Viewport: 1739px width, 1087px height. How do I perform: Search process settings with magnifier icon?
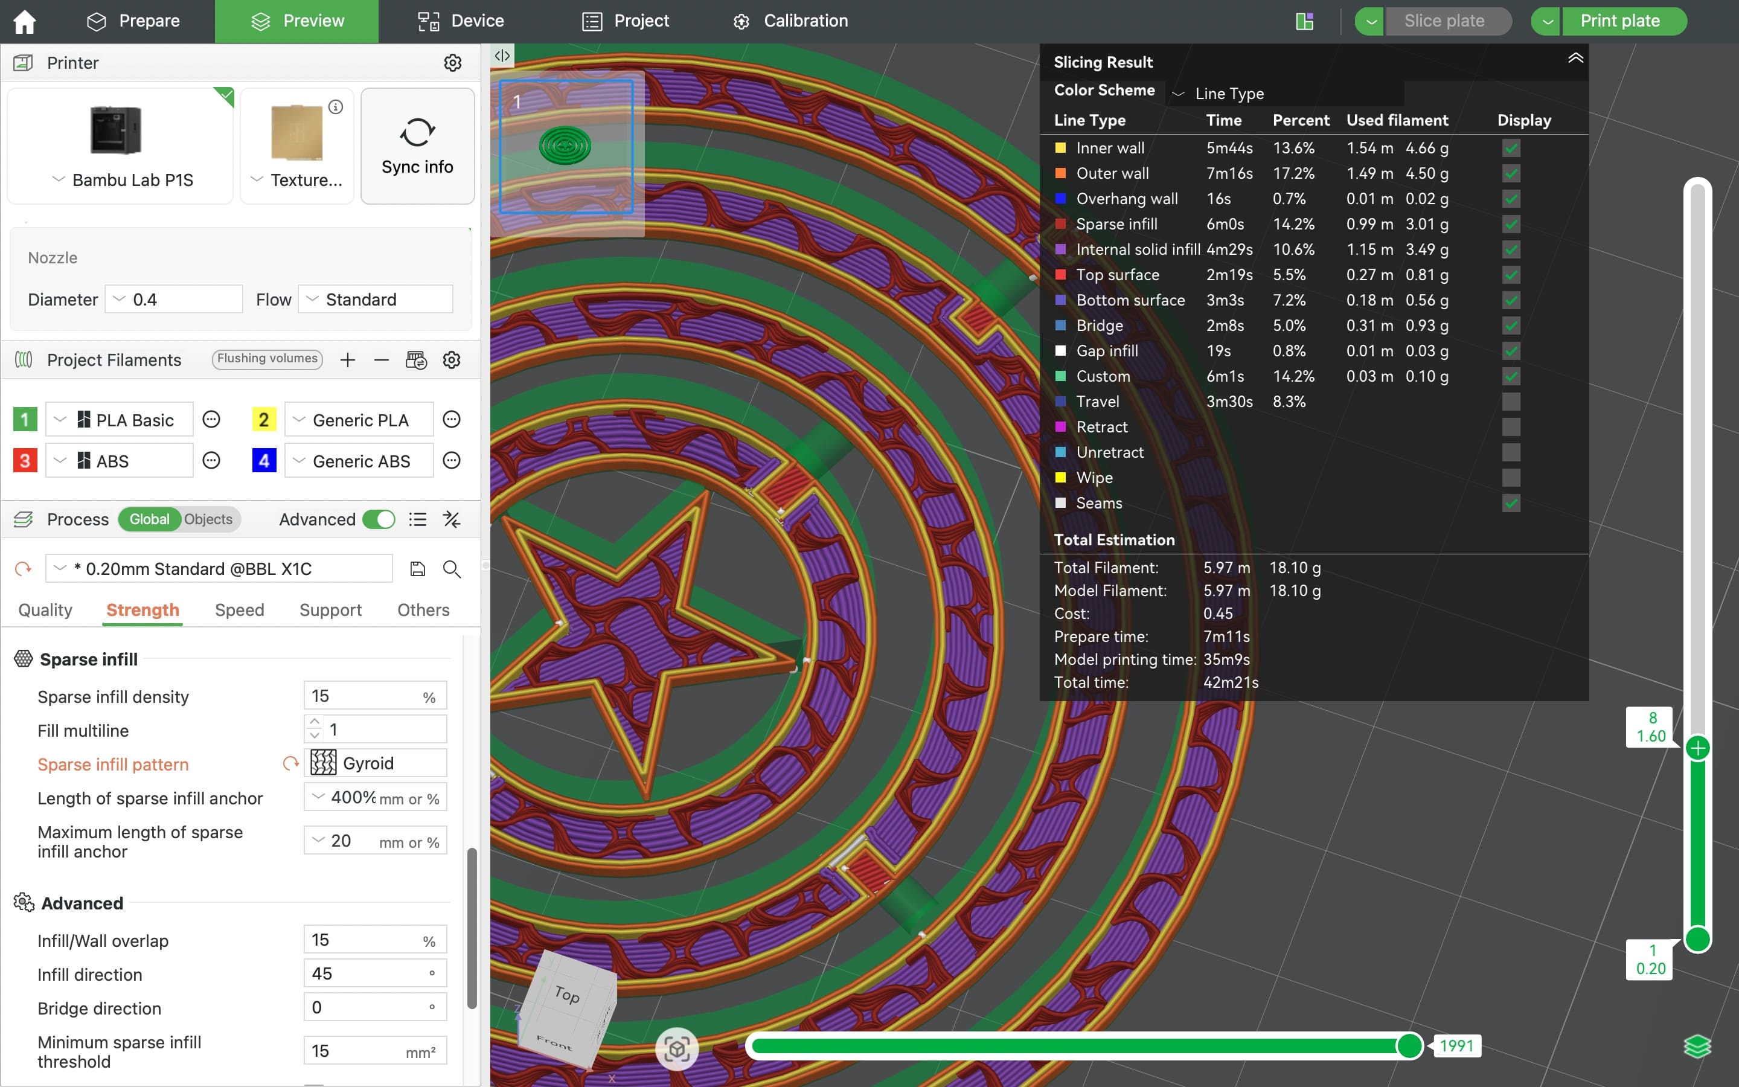click(452, 569)
